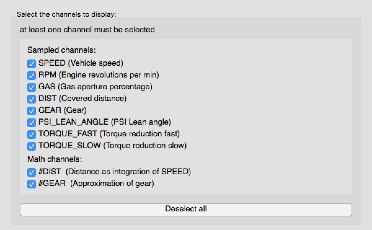Toggle the RPM channel checkbox
Image resolution: width=372 pixels, height=230 pixels.
coord(32,75)
